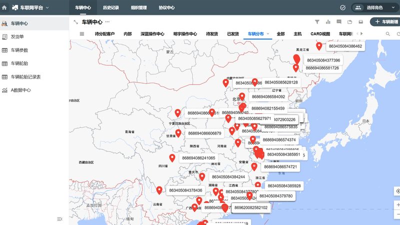Click the red pin beside 868694086241065
Screen dimensions: 400x225
pyautogui.click(x=172, y=157)
